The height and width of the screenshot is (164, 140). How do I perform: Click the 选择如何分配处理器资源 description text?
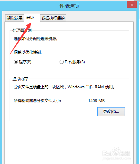pos(36,39)
